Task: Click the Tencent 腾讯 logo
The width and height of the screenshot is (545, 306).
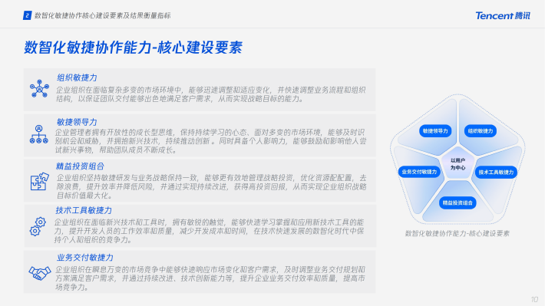Action: click(503, 15)
